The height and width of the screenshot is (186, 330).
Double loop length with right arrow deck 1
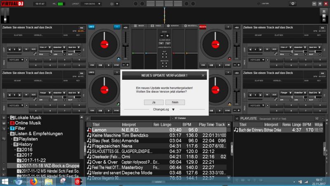[19, 49]
